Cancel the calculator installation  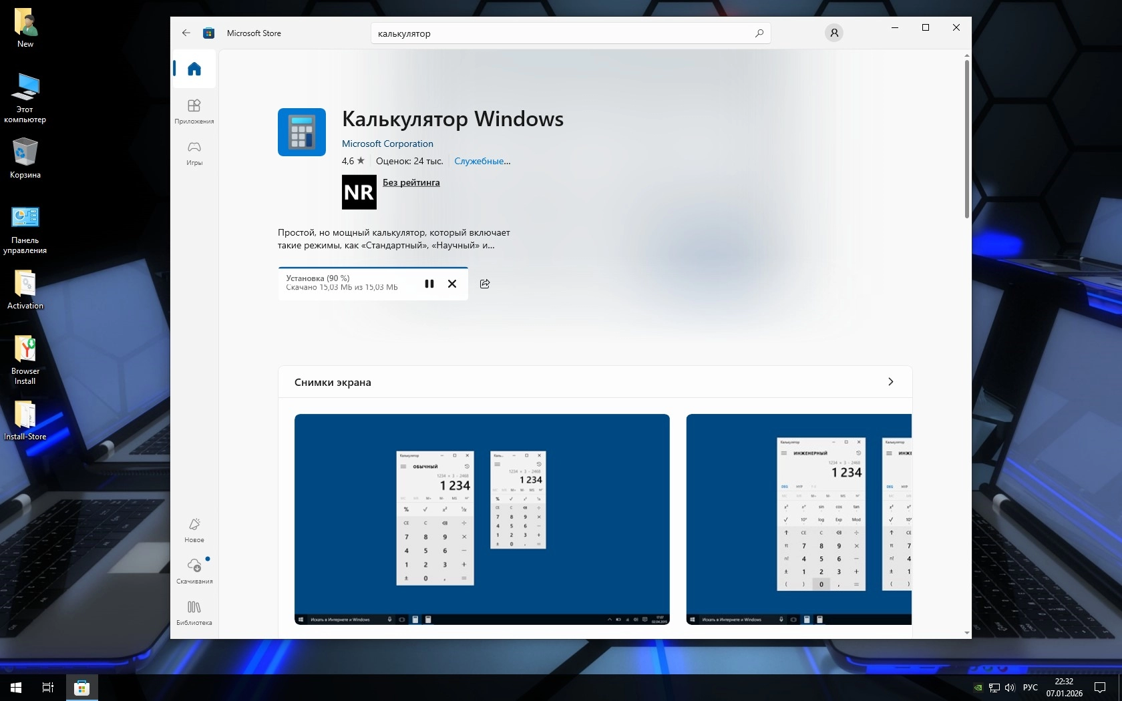(452, 284)
